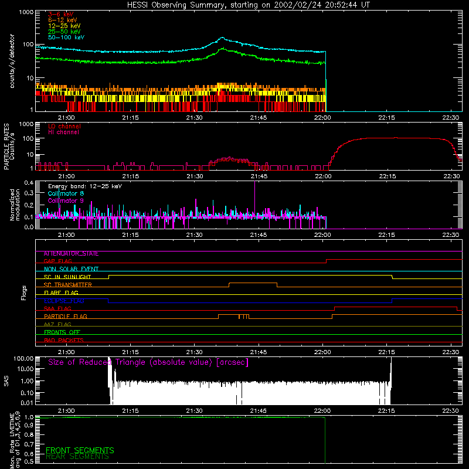Click the FRONTS_OFF flag label
This screenshot has height=469, width=469.
pos(62,332)
